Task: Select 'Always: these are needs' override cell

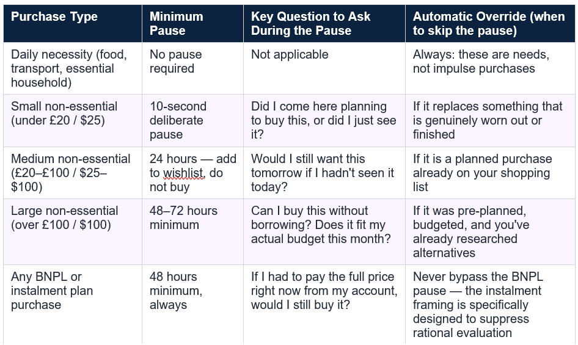Action: pyautogui.click(x=490, y=68)
